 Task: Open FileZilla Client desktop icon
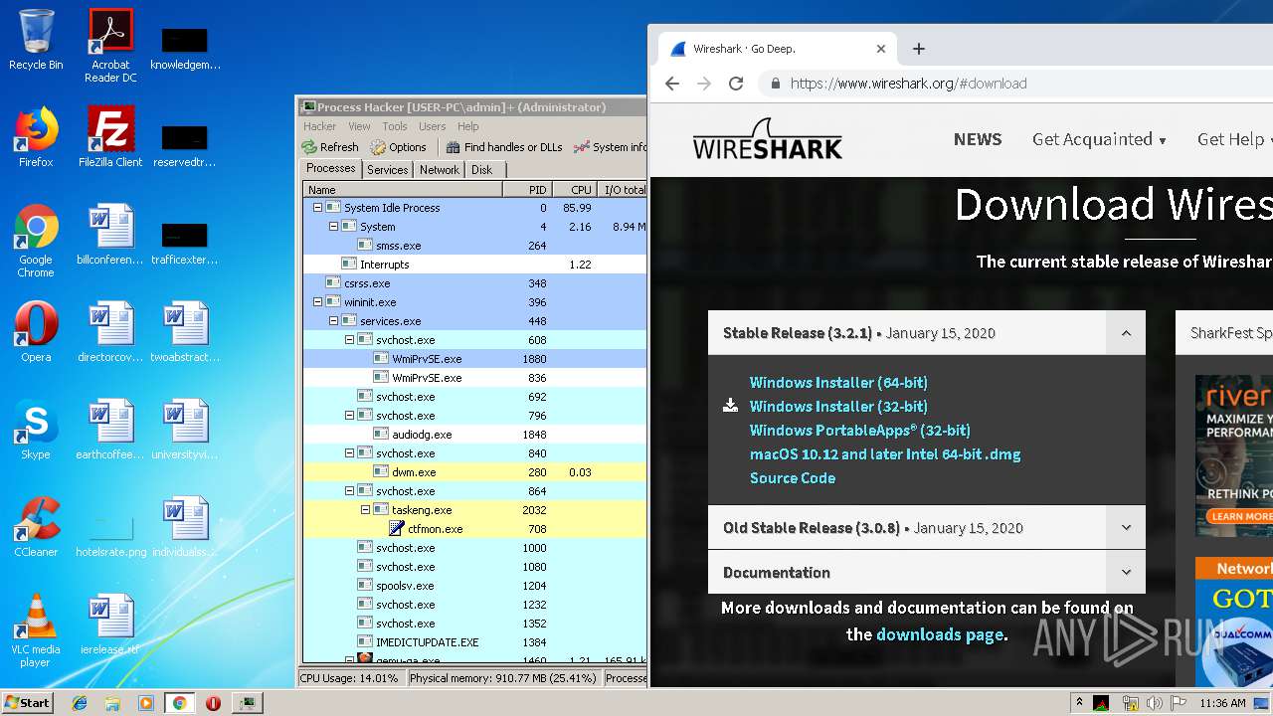pyautogui.click(x=110, y=138)
